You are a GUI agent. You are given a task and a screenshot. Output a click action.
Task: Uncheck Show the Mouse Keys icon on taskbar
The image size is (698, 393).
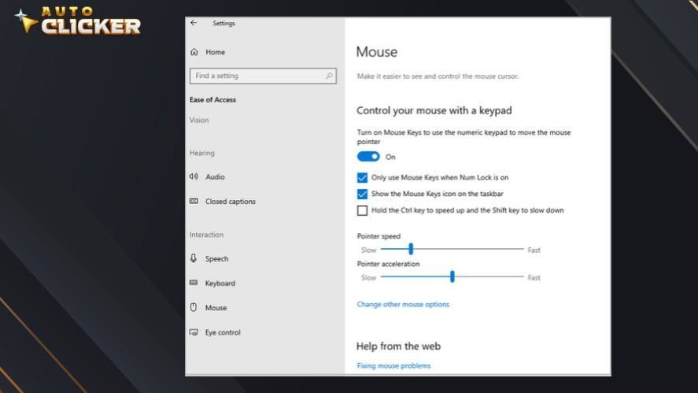click(x=362, y=194)
